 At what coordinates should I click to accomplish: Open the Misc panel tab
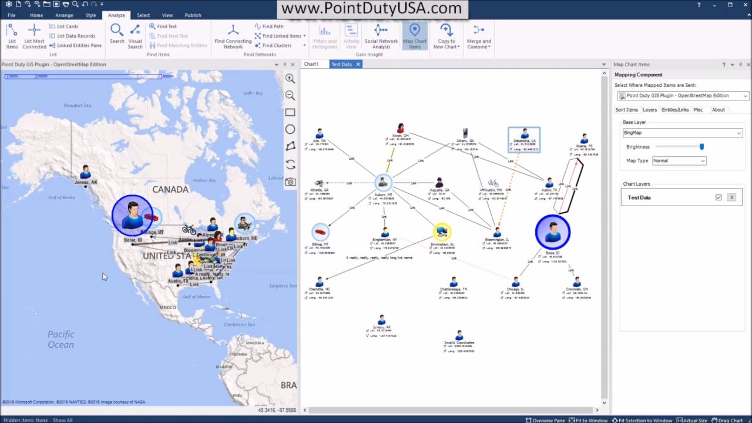698,110
